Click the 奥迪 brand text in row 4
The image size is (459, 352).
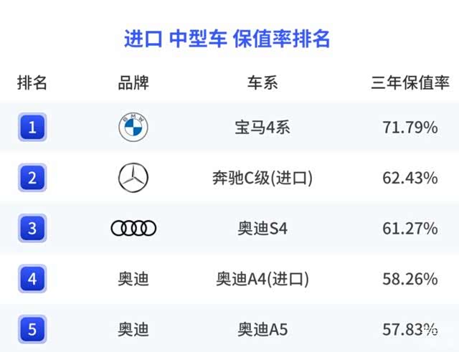133,279
